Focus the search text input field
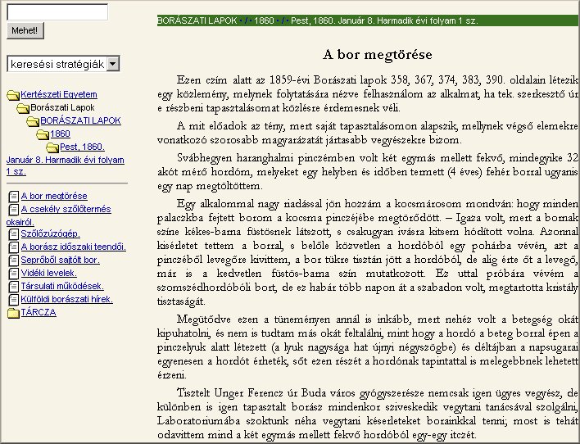 tap(57, 11)
